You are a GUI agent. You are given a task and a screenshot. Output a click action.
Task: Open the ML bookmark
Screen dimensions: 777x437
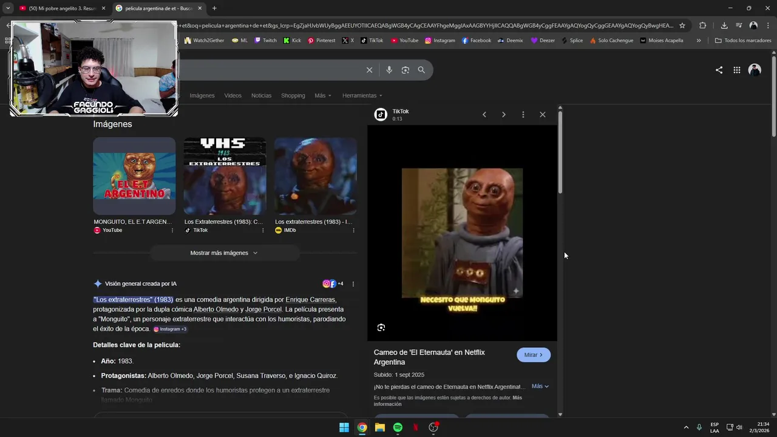[240, 41]
